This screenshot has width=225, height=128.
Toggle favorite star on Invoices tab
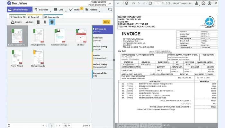pos(11,17)
